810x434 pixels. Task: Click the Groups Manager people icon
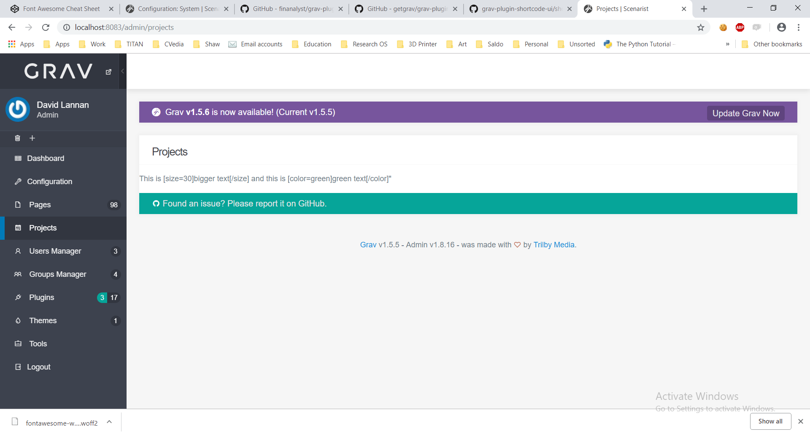tap(18, 274)
